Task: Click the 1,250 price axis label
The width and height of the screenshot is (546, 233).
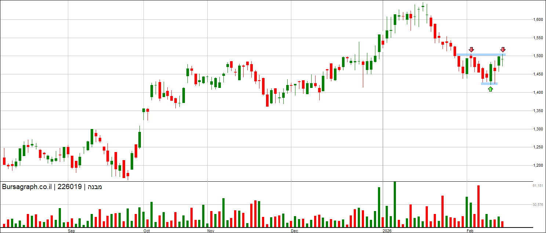Action: [538, 147]
